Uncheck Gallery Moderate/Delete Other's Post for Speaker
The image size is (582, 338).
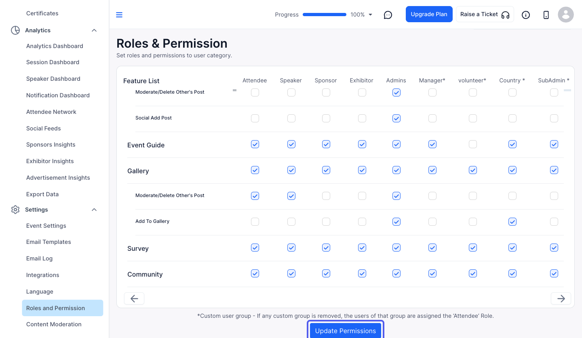pyautogui.click(x=291, y=196)
